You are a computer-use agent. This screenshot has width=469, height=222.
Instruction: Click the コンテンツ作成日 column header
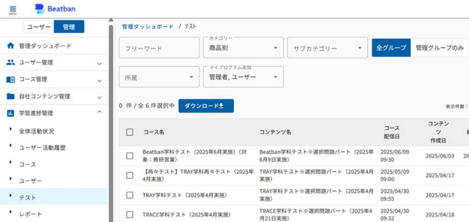tap(439, 132)
